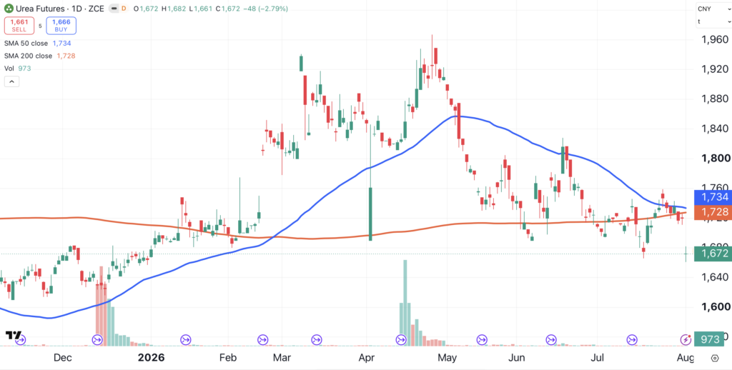Click the 1,640 price scale label
Image resolution: width=732 pixels, height=370 pixels.
coord(715,277)
